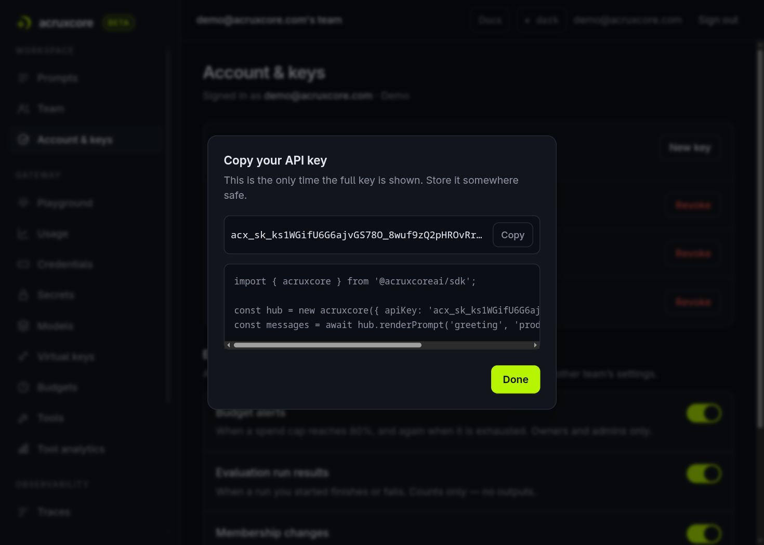Image resolution: width=764 pixels, height=545 pixels.
Task: Open the Models sidebar icon
Action: [x=23, y=325]
